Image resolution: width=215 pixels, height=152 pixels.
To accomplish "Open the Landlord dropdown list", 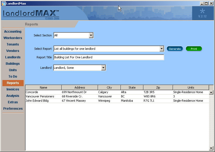I will tap(103, 68).
